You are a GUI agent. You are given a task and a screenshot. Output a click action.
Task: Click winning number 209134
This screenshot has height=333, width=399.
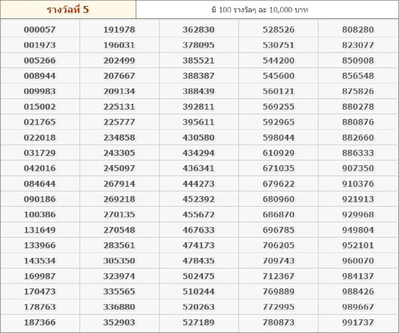coord(119,91)
